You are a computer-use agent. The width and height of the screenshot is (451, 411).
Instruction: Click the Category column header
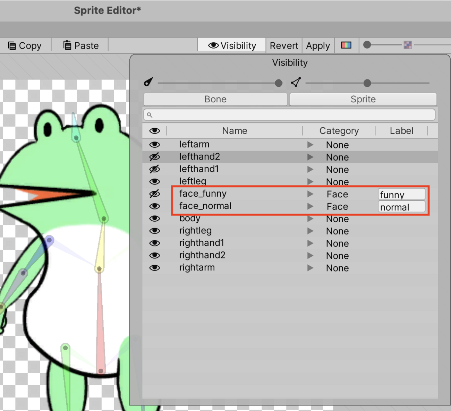pos(339,131)
